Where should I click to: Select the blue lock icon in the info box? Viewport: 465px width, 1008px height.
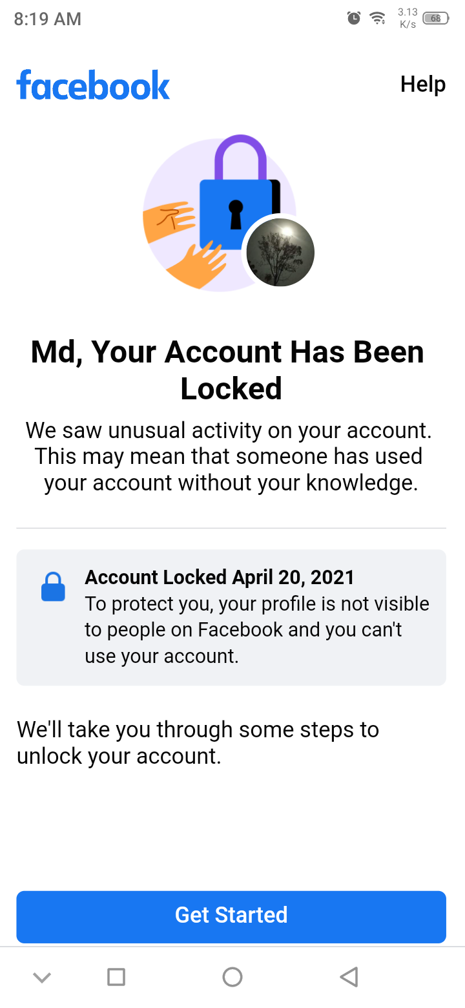52,586
